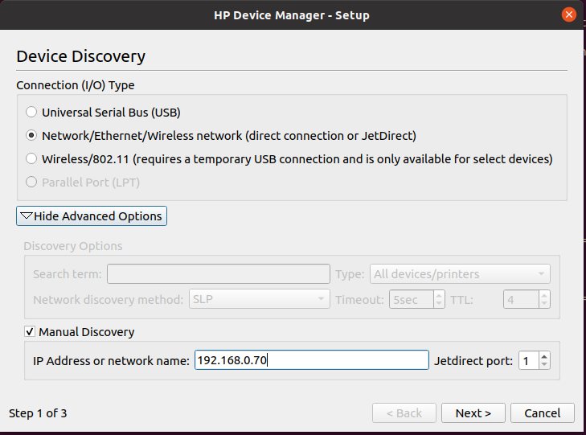Increment the Jetdirect port number
Viewport: 586px width, 435px height.
[x=544, y=355]
